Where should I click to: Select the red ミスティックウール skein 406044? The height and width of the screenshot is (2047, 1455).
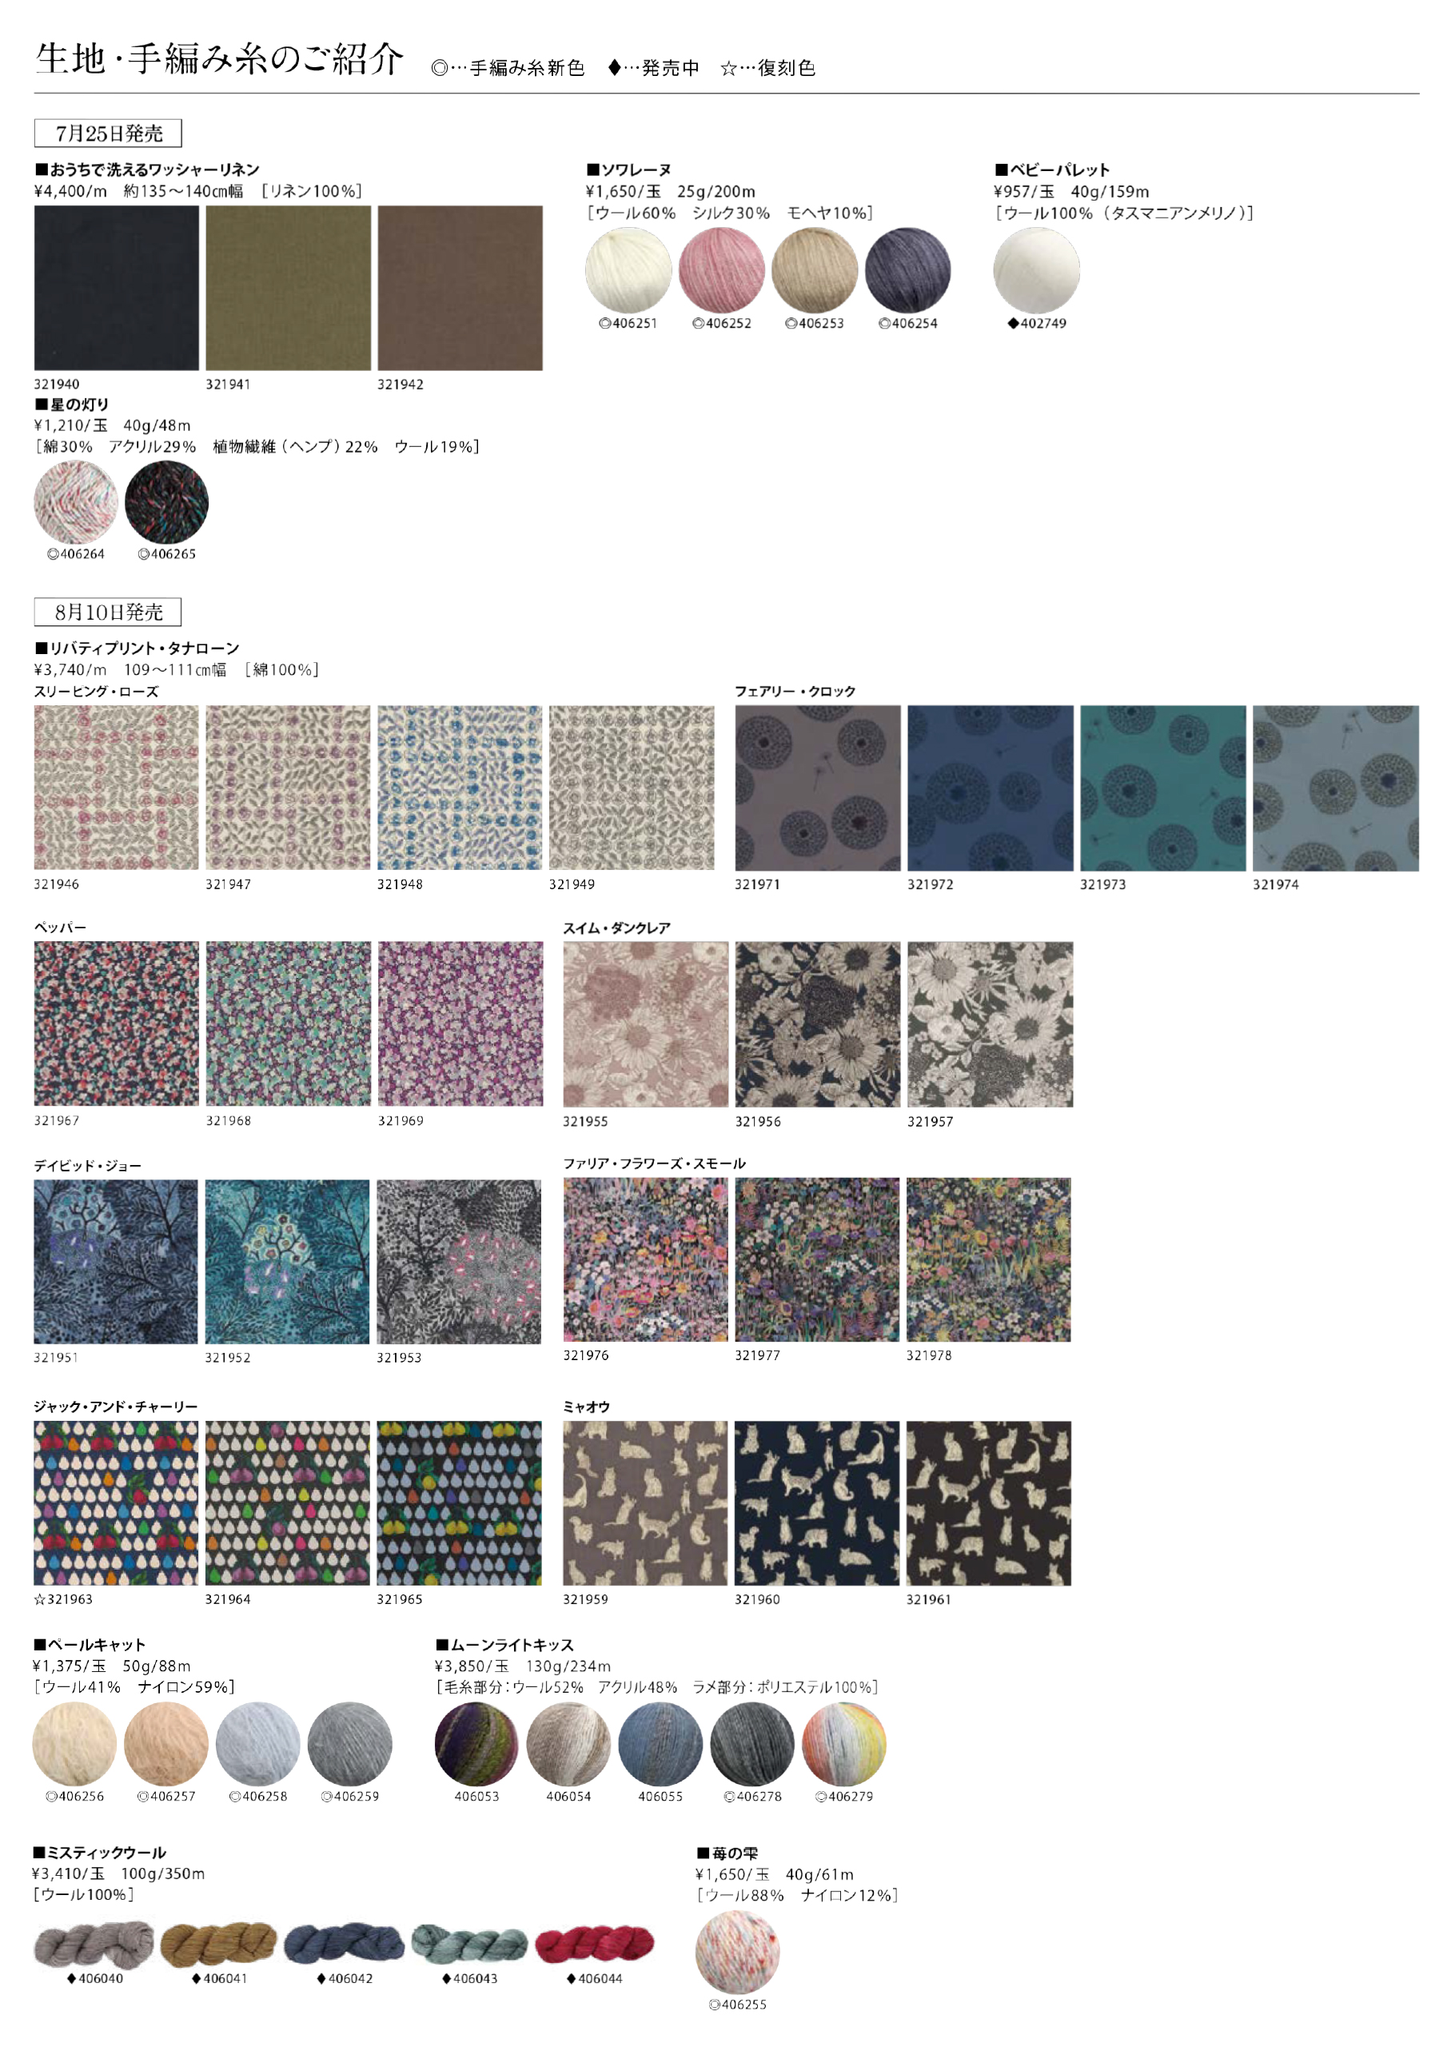pyautogui.click(x=595, y=1943)
